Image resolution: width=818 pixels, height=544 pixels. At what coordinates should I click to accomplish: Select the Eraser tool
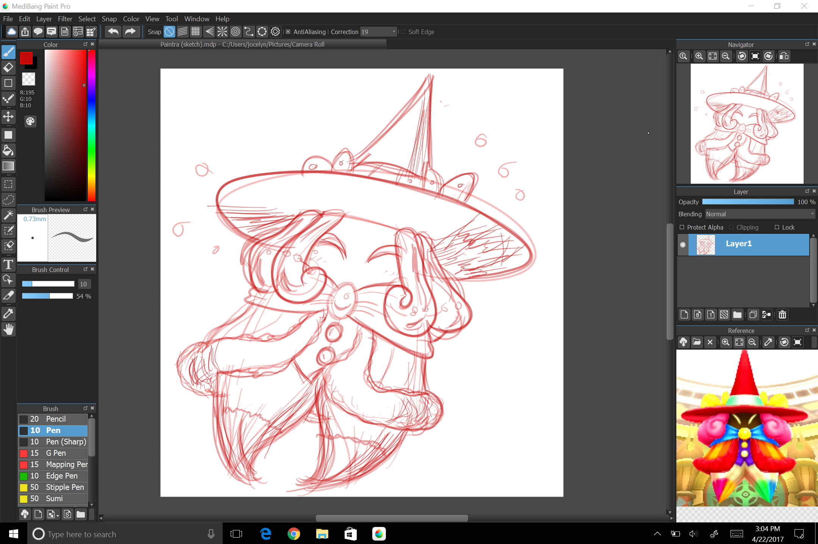(x=8, y=67)
